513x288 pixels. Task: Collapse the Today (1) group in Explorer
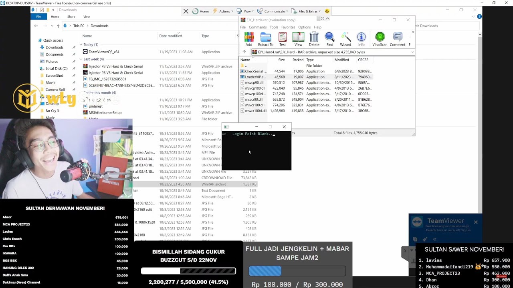click(x=81, y=44)
